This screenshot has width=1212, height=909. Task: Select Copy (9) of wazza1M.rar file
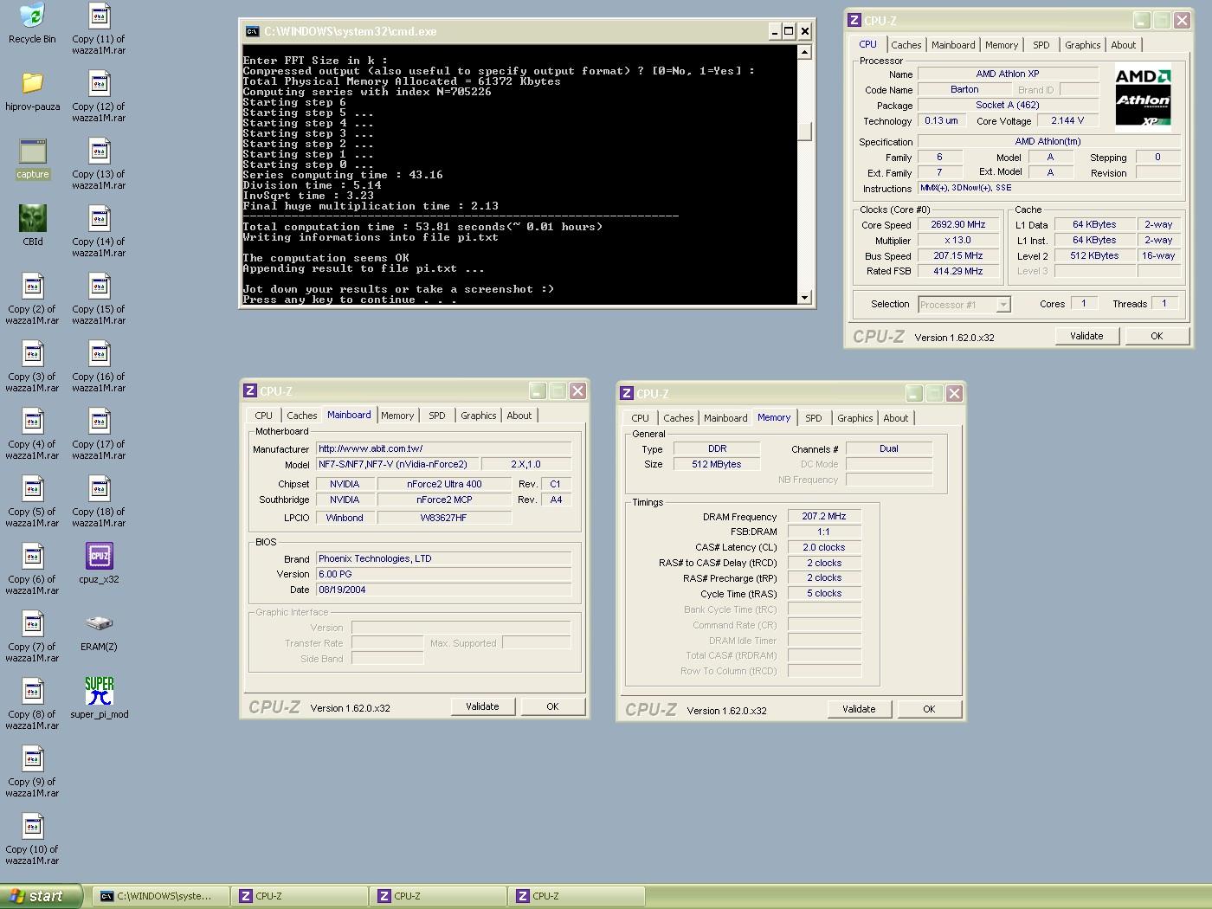pyautogui.click(x=32, y=771)
